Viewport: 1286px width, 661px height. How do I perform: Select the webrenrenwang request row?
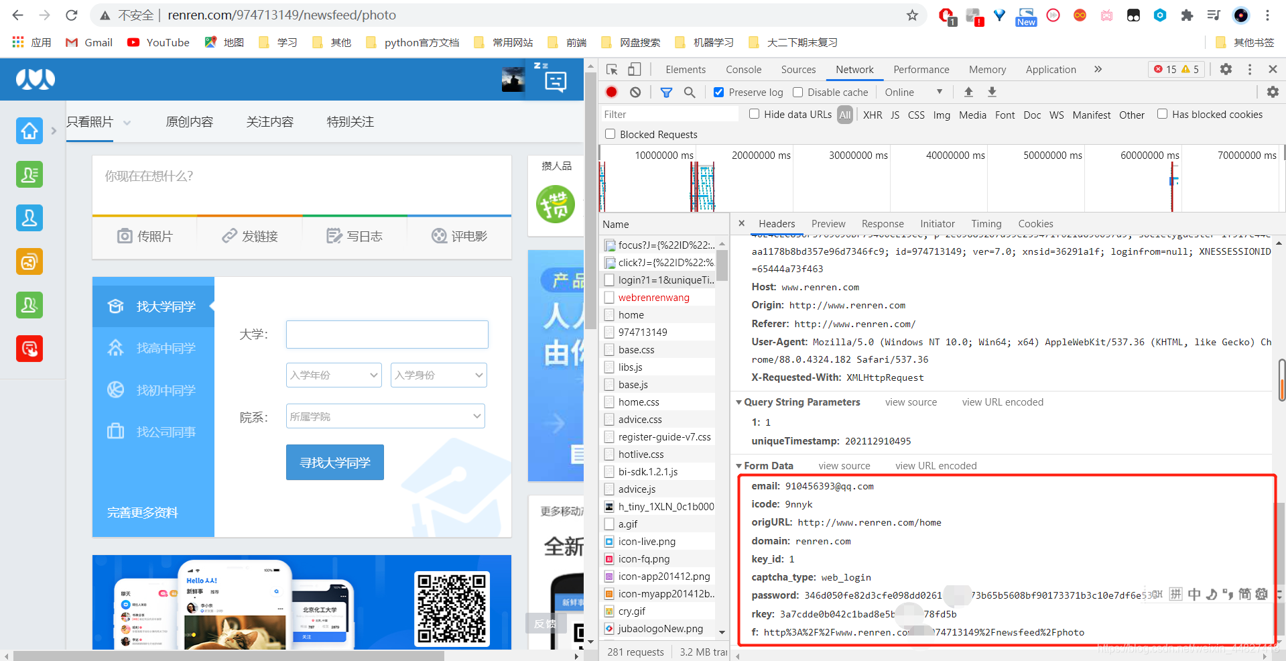657,298
